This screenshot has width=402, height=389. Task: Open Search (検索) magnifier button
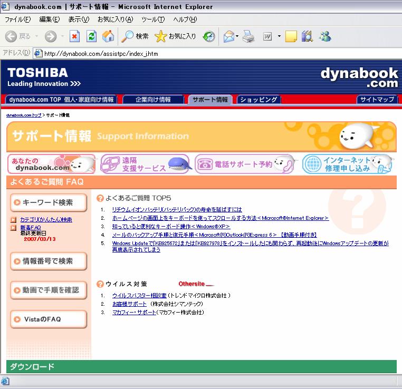[x=135, y=36]
